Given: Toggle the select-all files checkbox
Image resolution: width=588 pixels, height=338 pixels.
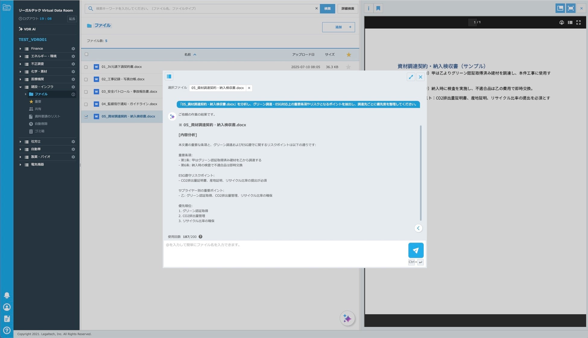Looking at the screenshot, I should [x=87, y=54].
